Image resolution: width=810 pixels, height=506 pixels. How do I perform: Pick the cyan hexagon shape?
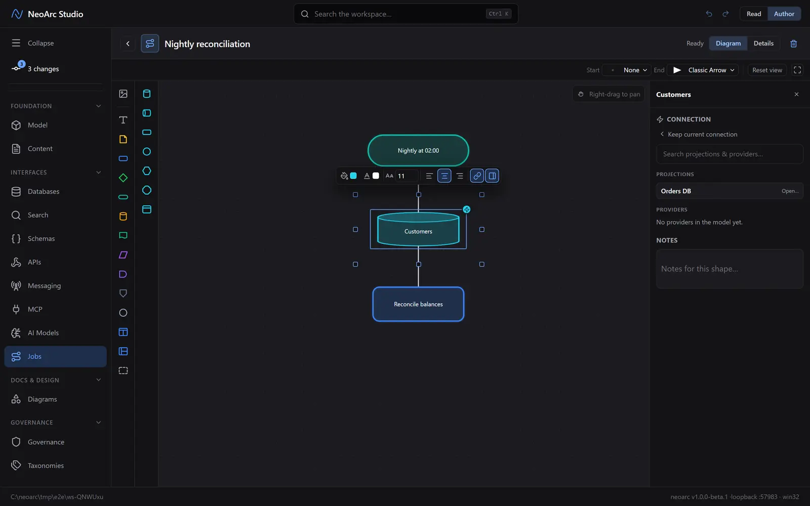147,171
